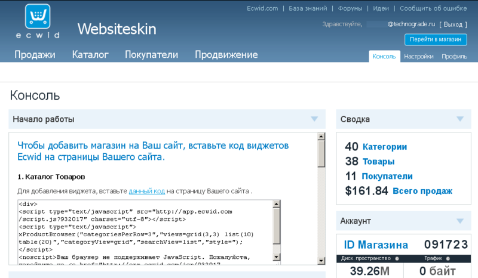Click the Начало работы panel scrollbar thumb
Viewport: 478px width, 278px height.
[321, 153]
